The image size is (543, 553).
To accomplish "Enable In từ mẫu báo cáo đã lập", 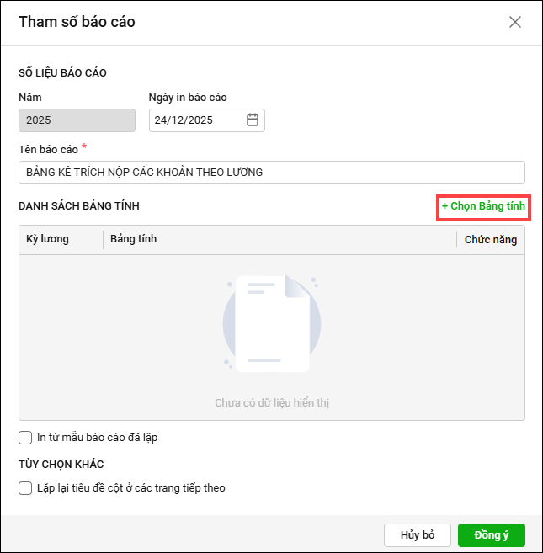I will coord(25,438).
